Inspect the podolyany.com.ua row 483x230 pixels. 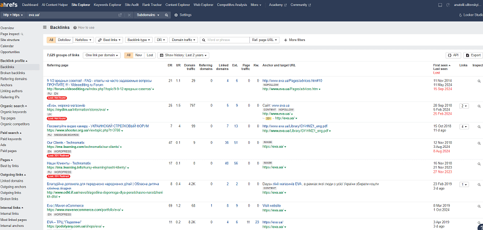point(479,222)
